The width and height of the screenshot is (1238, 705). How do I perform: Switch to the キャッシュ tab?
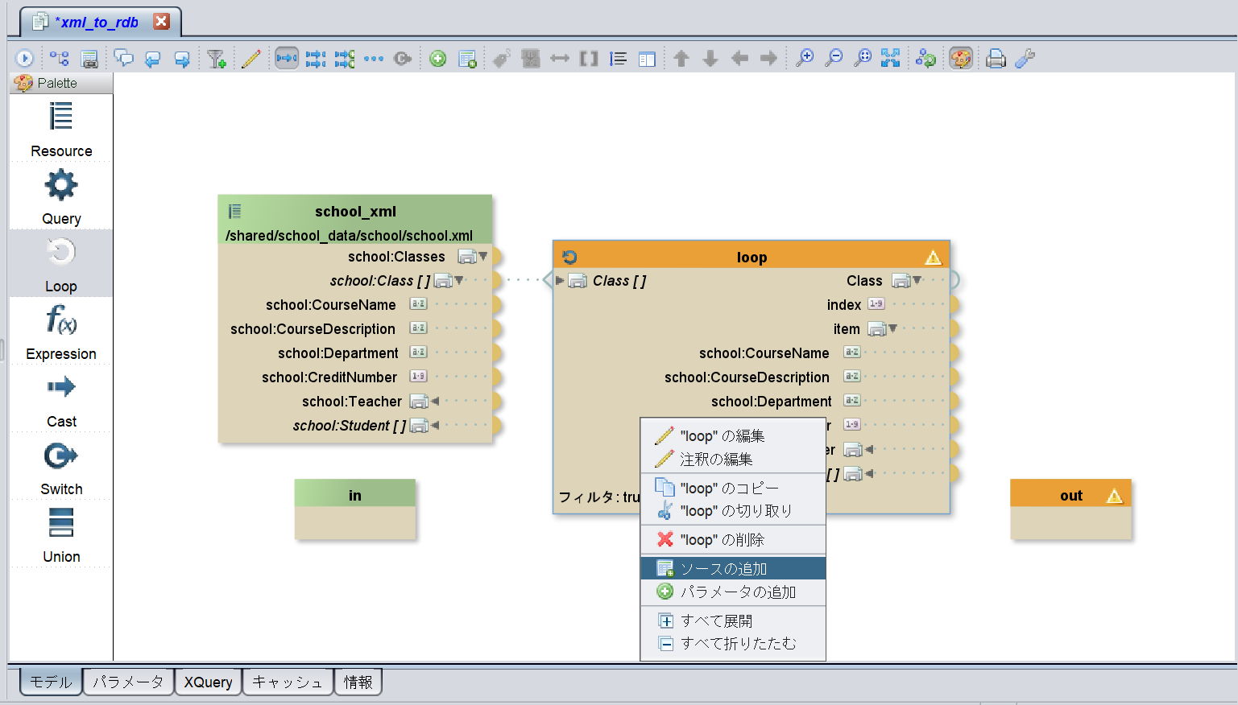click(288, 682)
